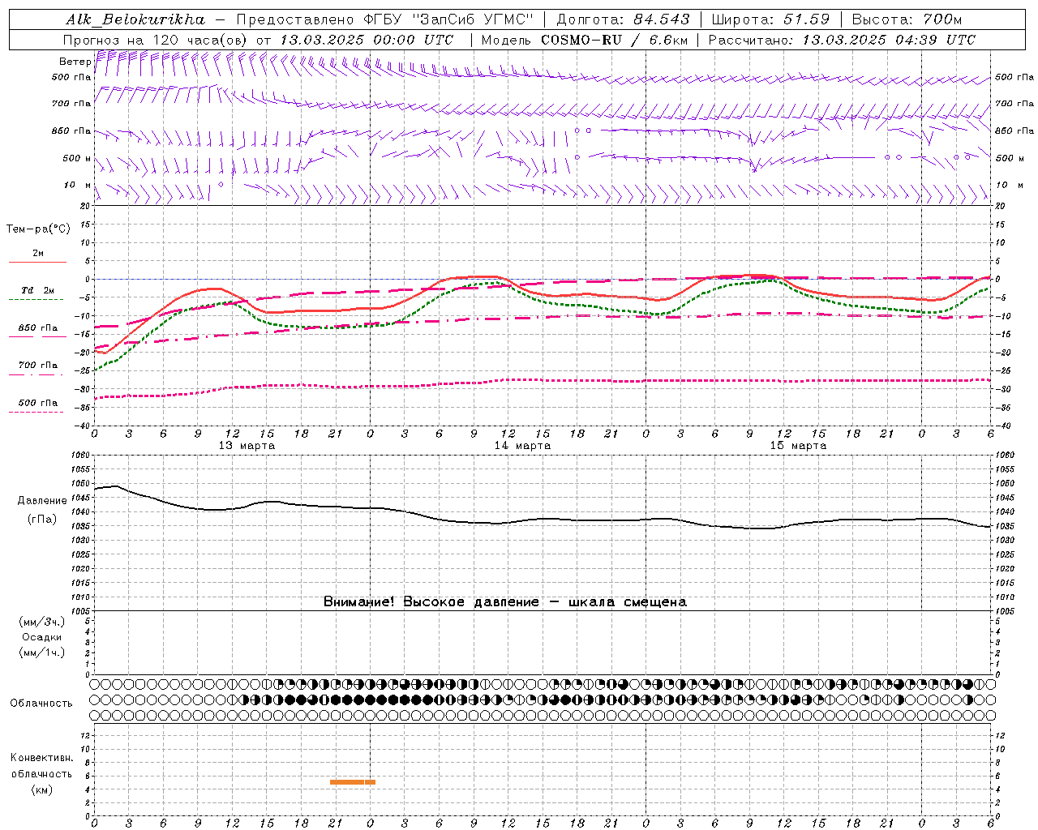The width and height of the screenshot is (1038, 830).
Task: Click the Конвективн. облачность chart label
Action: (x=41, y=766)
